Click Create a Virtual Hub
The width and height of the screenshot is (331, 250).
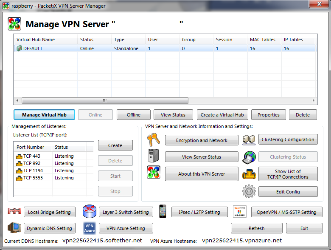[222, 115]
